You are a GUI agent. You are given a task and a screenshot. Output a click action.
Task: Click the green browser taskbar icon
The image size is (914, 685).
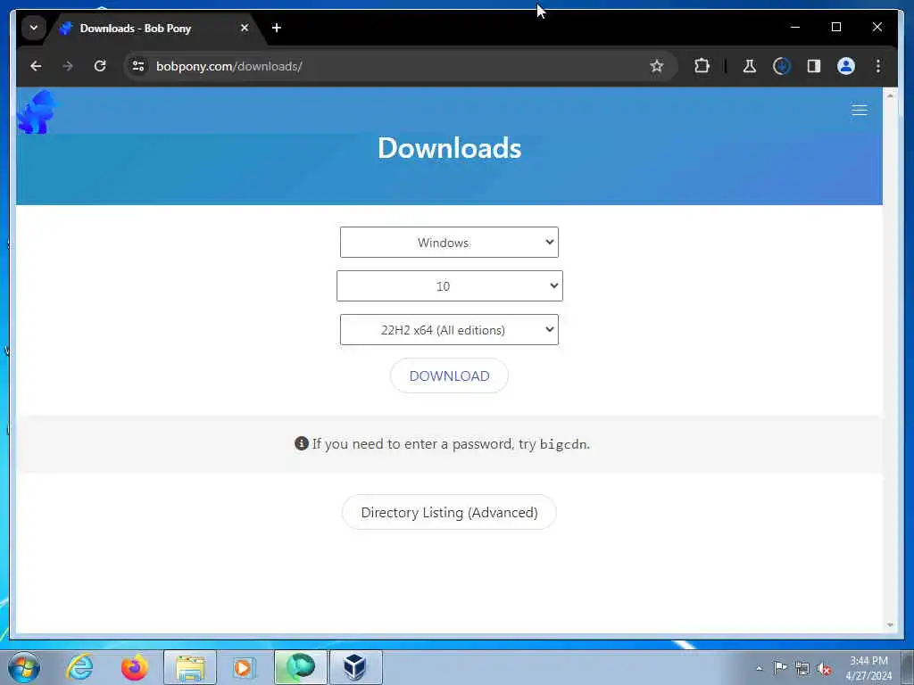tap(300, 667)
